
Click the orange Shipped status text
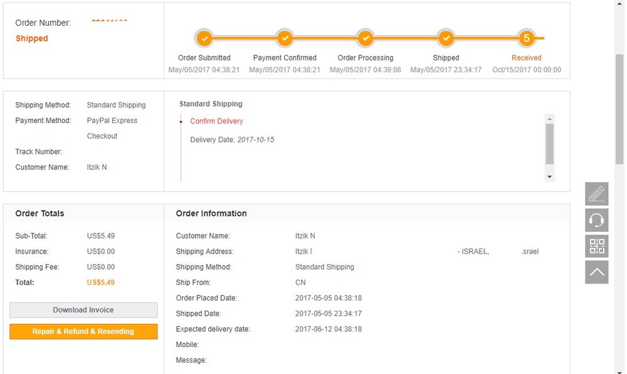coord(31,38)
